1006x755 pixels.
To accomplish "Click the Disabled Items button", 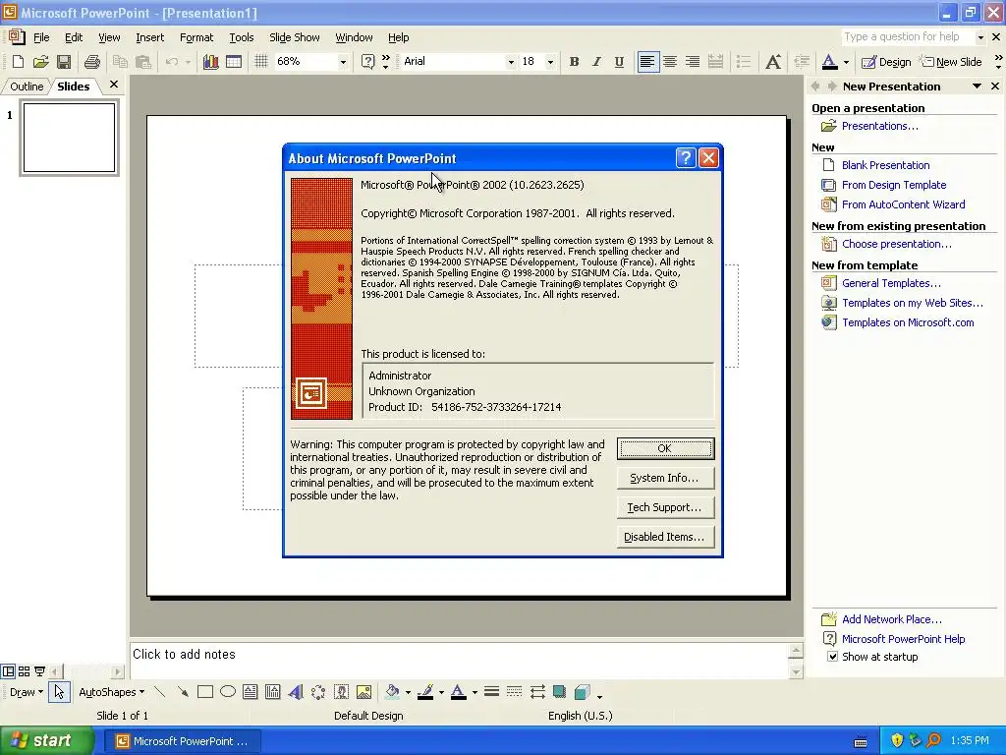I will tap(665, 537).
